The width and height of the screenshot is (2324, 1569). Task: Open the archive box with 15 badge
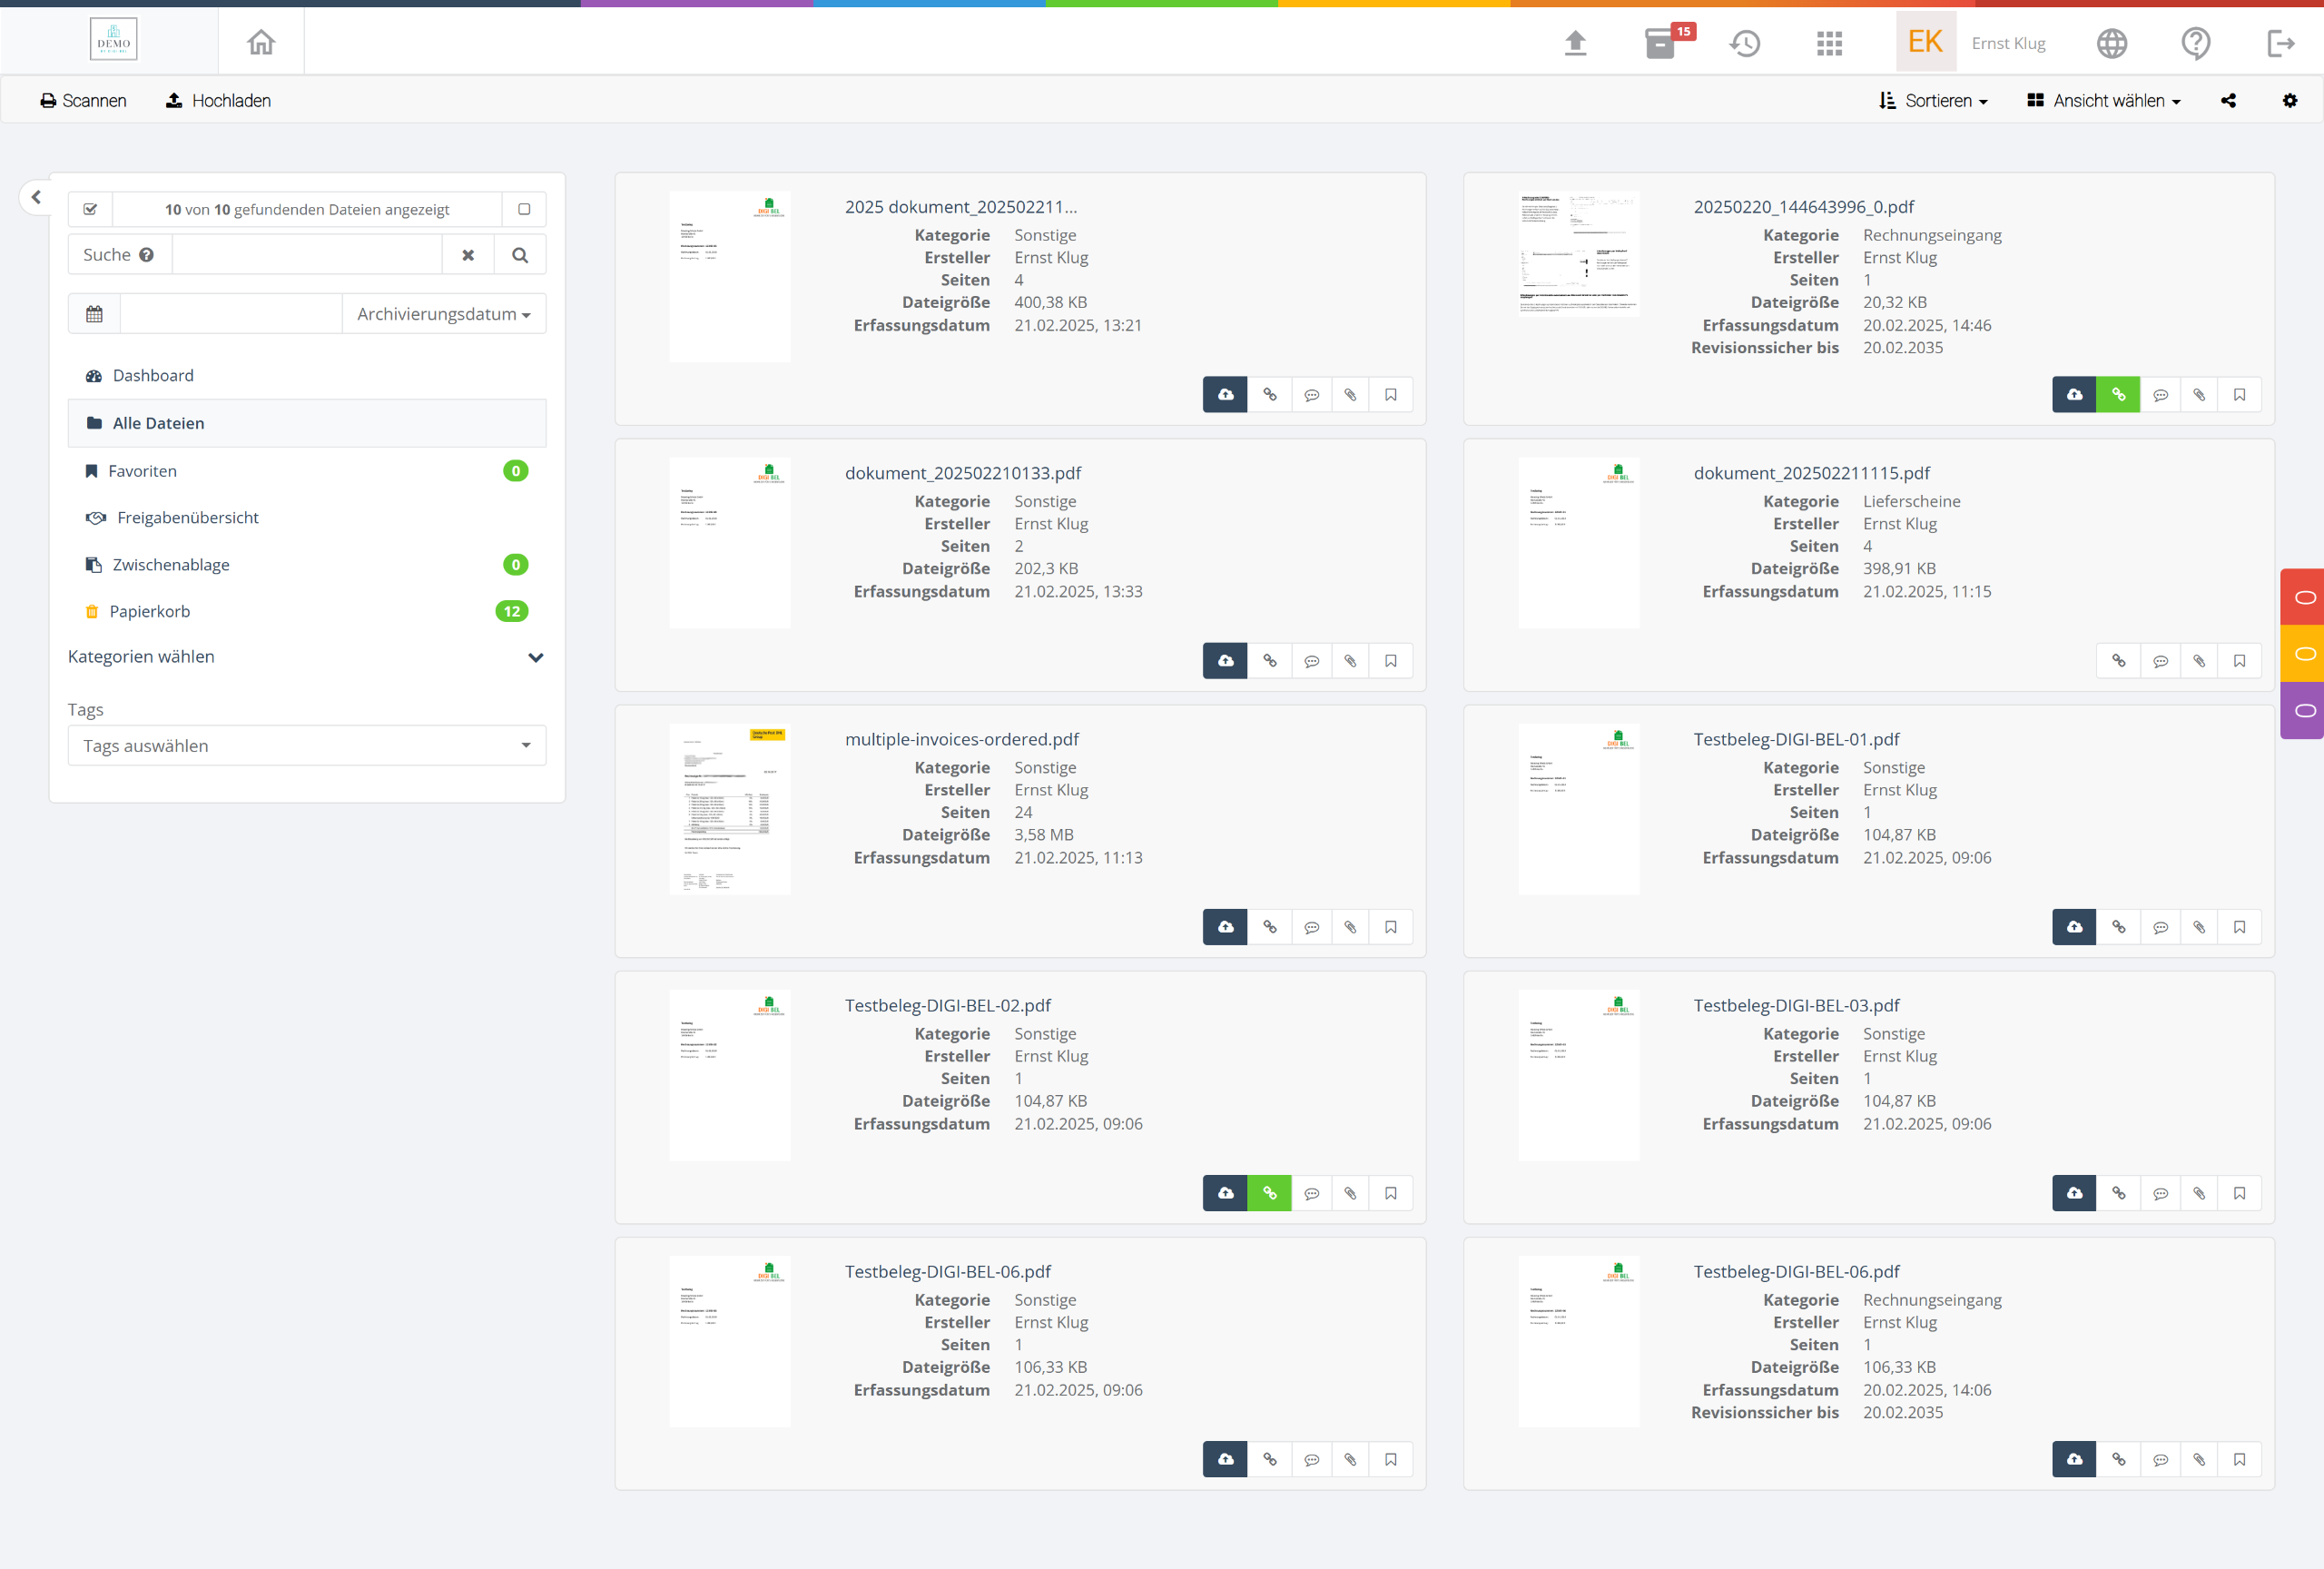pos(1660,43)
